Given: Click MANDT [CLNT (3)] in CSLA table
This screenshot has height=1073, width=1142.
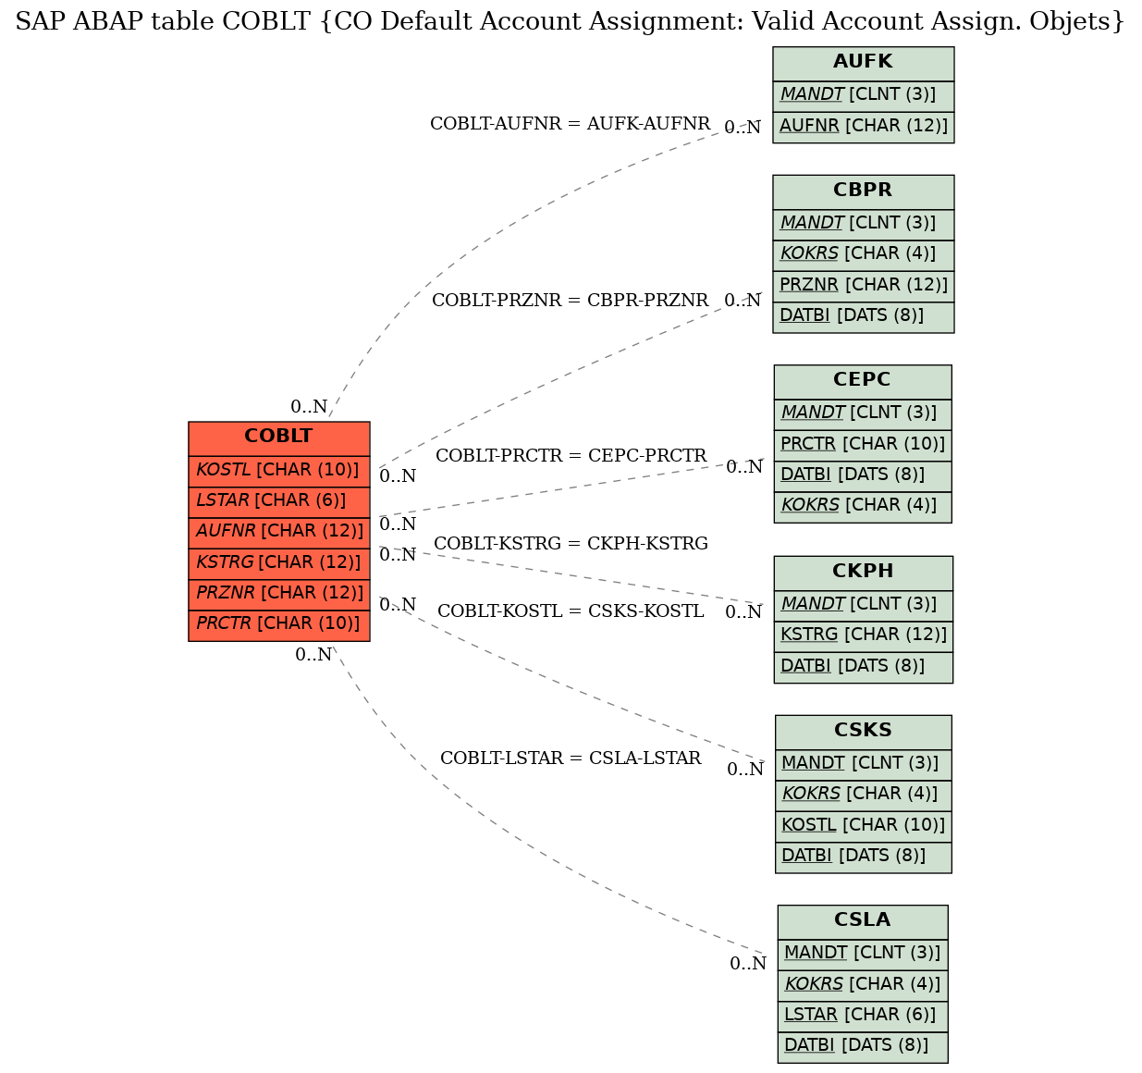Looking at the screenshot, I should click(x=863, y=954).
